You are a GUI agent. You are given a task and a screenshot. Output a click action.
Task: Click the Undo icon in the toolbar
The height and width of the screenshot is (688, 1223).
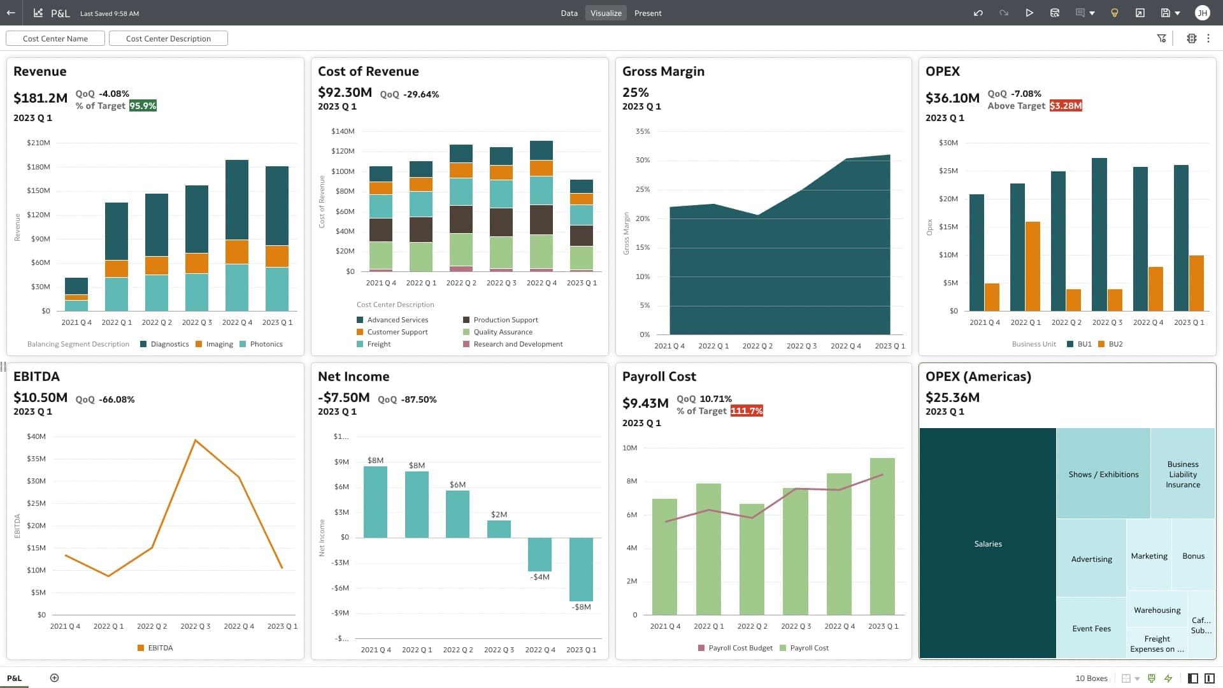(x=979, y=13)
